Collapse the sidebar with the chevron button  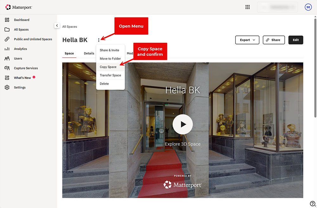[x=57, y=25]
